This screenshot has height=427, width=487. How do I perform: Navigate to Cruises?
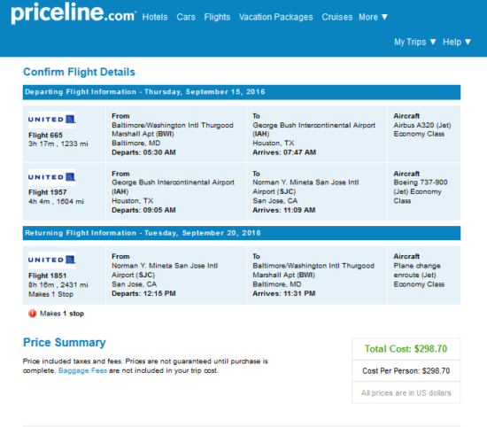(x=337, y=17)
